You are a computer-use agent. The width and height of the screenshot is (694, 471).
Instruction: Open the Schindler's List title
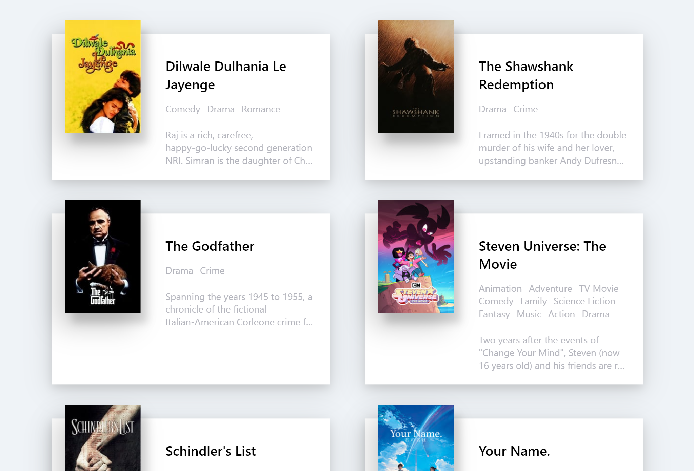tap(211, 451)
